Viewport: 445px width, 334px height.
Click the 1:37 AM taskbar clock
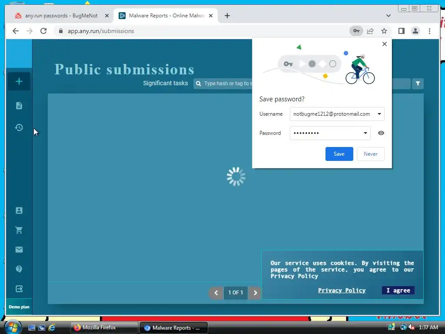click(x=428, y=327)
